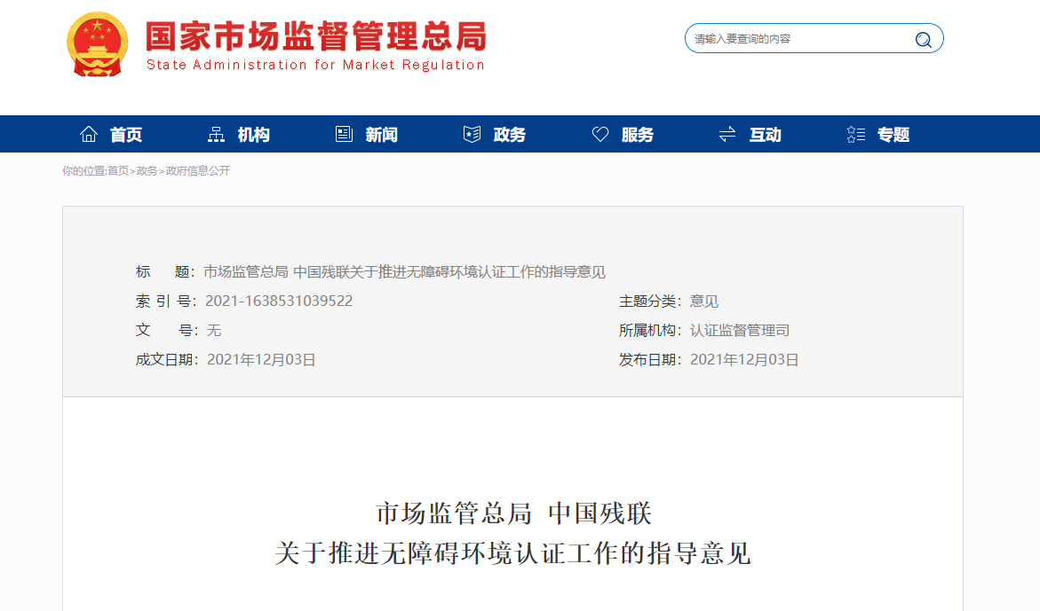The image size is (1040, 611).
Task: Click the 文号 value 无
Action: coord(213,330)
